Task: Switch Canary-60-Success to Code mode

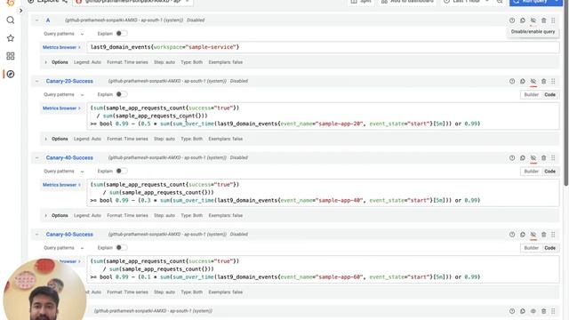Action: click(549, 248)
